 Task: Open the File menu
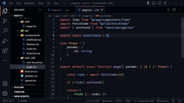pos(11,3)
